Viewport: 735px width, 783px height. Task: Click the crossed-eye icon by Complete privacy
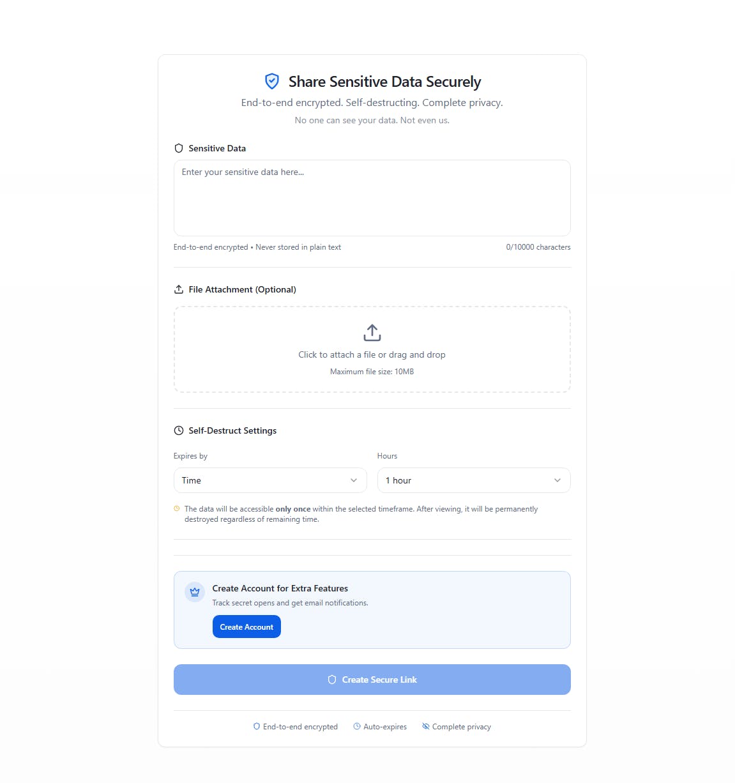pos(426,726)
